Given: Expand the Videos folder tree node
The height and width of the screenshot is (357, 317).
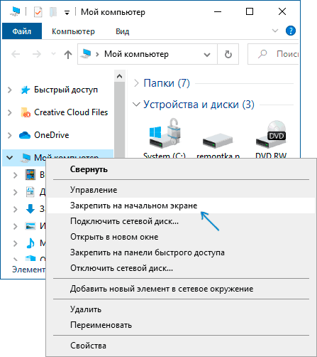Looking at the screenshot, I should coord(16,175).
